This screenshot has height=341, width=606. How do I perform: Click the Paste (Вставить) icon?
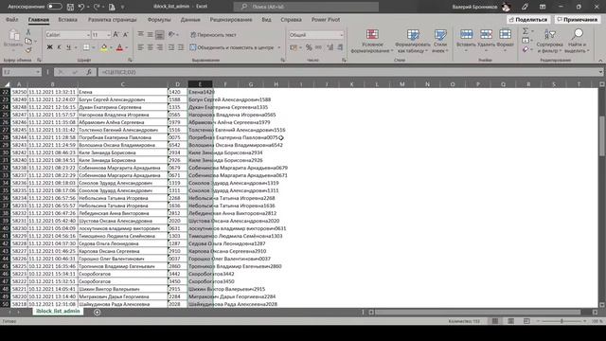[14, 36]
